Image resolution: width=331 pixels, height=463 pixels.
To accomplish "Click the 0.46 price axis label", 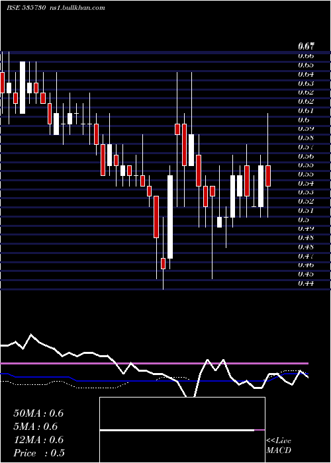I will (x=306, y=265).
